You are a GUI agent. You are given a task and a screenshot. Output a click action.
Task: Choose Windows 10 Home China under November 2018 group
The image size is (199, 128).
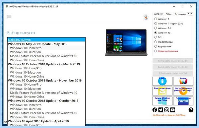(46, 97)
